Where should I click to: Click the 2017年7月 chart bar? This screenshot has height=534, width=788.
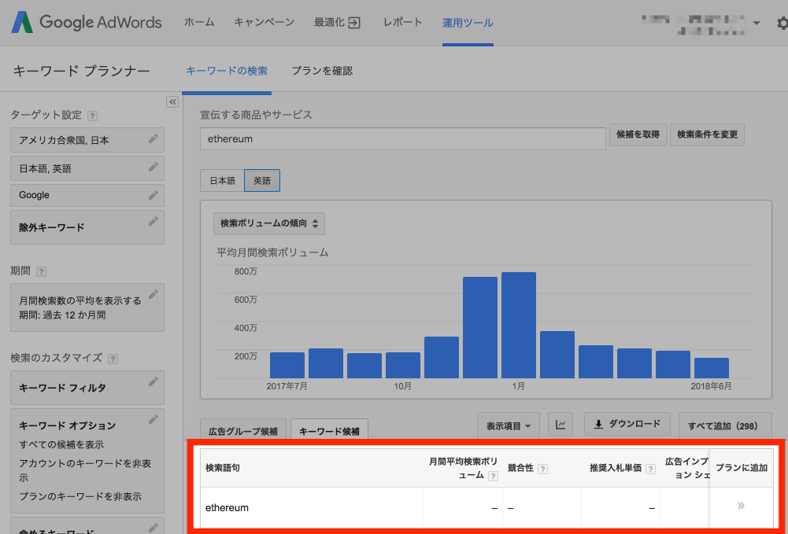(287, 365)
